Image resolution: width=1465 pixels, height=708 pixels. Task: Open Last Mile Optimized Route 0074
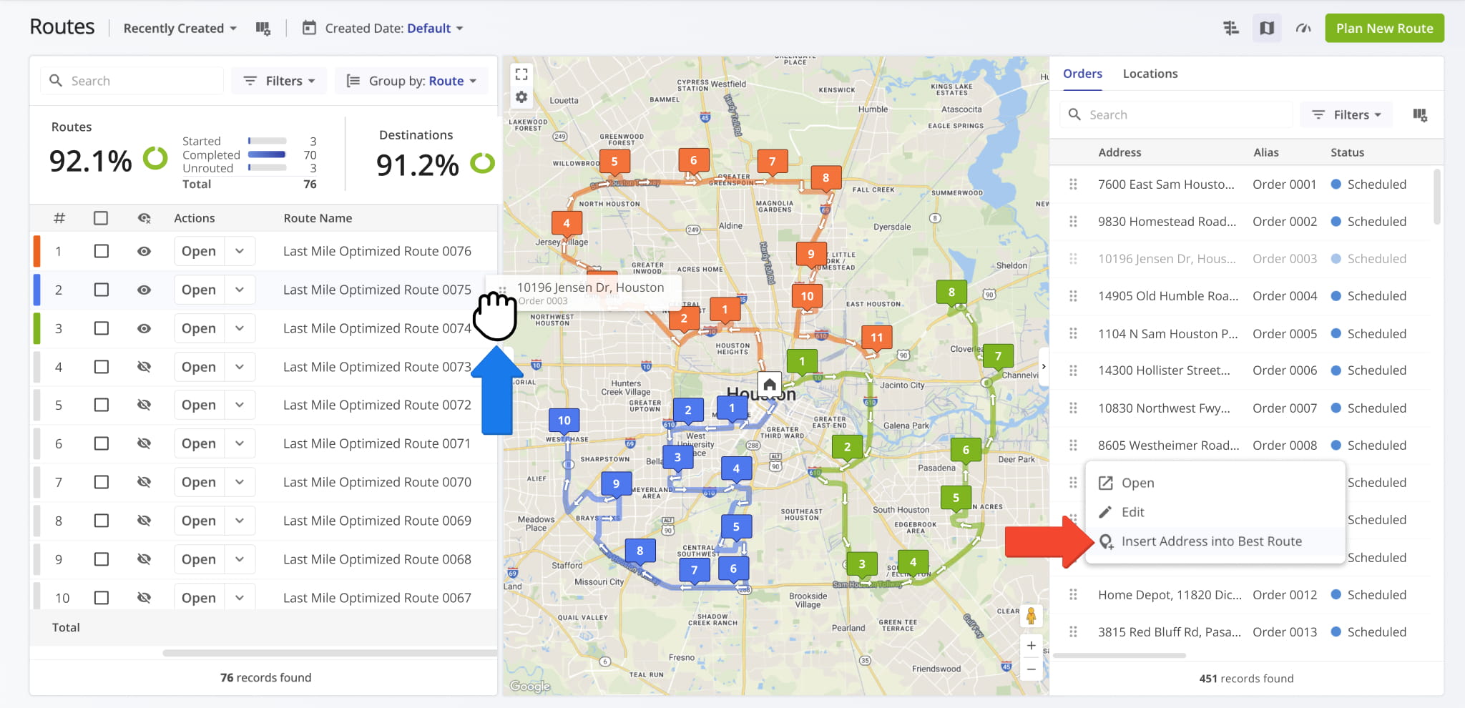tap(198, 328)
